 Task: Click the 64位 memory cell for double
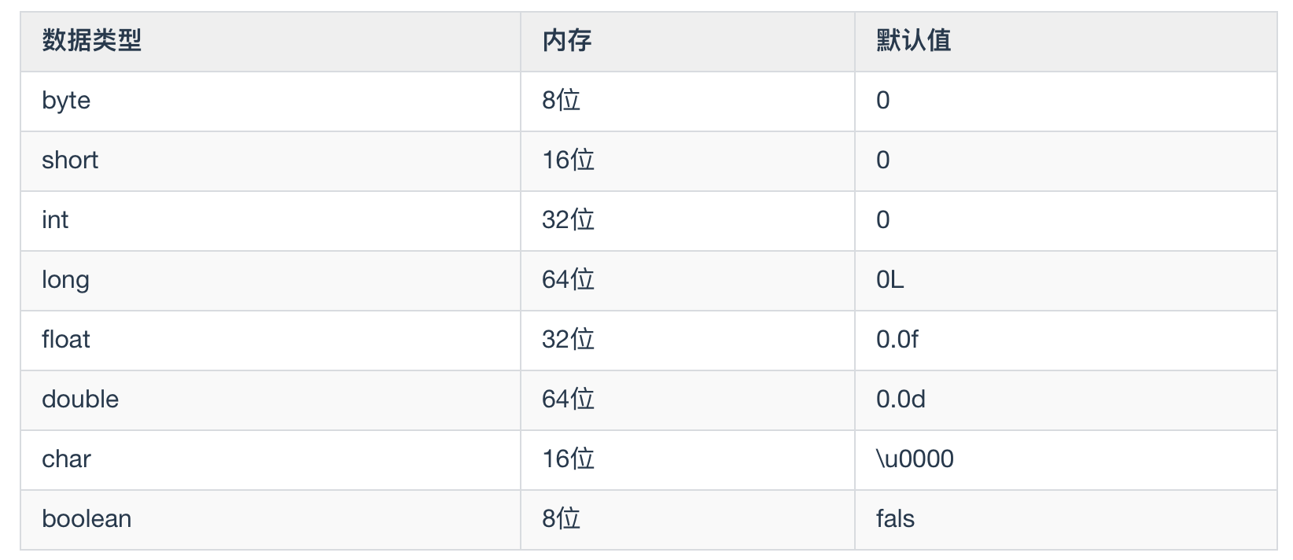click(568, 400)
